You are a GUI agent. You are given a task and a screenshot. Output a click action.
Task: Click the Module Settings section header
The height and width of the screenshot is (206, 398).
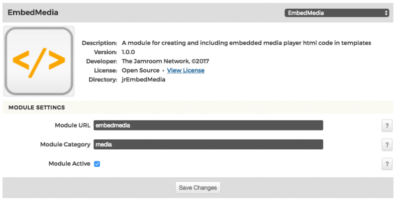pos(36,107)
